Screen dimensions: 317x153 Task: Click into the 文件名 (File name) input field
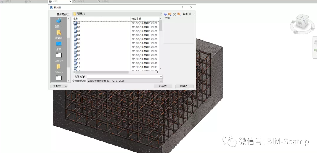pos(125,77)
